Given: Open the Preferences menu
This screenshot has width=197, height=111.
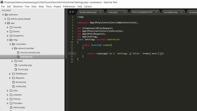Looking at the screenshot, I should pyautogui.click(x=69, y=6).
